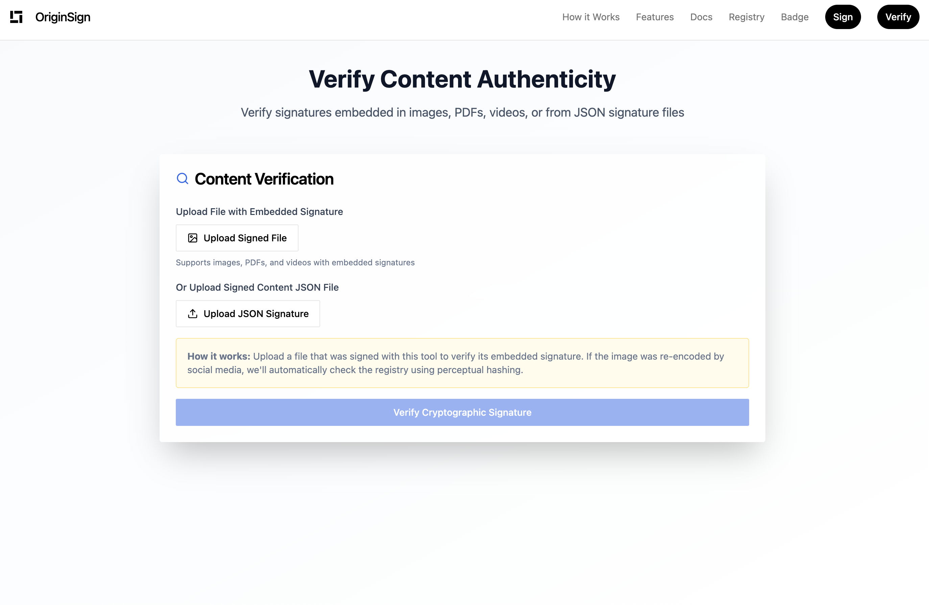Click the magnifier icon beside Content Verification

click(182, 178)
